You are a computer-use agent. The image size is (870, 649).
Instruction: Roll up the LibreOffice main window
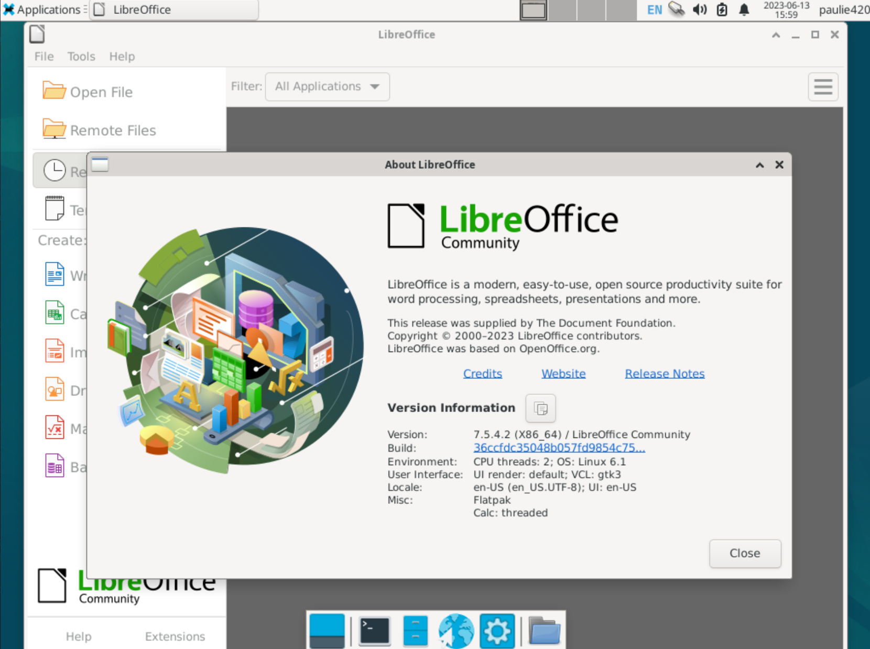pyautogui.click(x=776, y=35)
